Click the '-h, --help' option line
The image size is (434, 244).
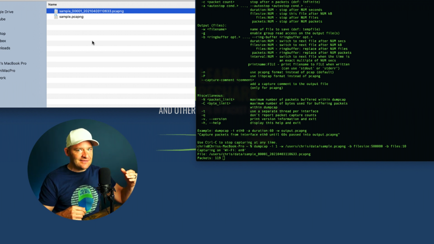[x=251, y=123]
